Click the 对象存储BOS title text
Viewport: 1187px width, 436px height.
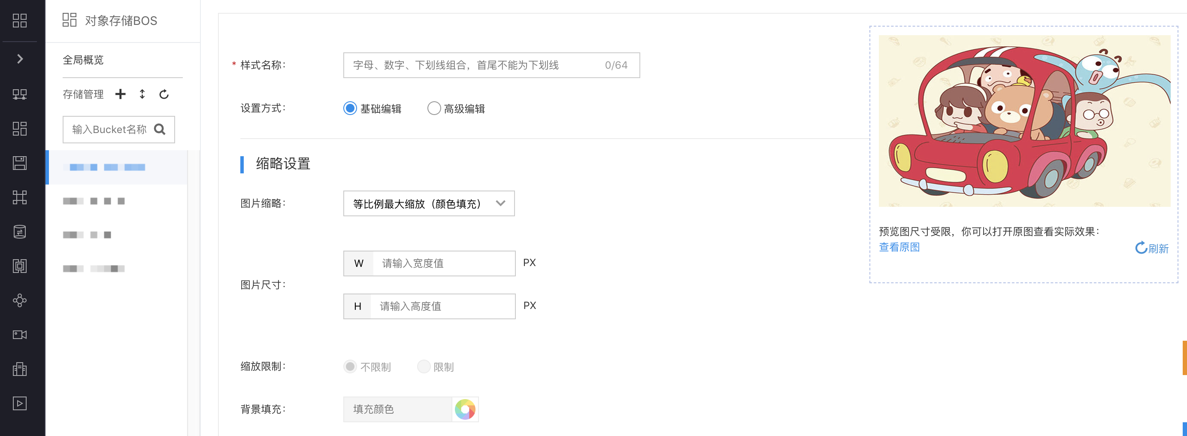tap(121, 21)
